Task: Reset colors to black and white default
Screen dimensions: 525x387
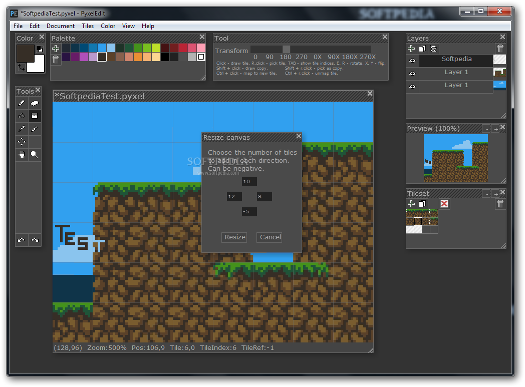Action: point(40,49)
